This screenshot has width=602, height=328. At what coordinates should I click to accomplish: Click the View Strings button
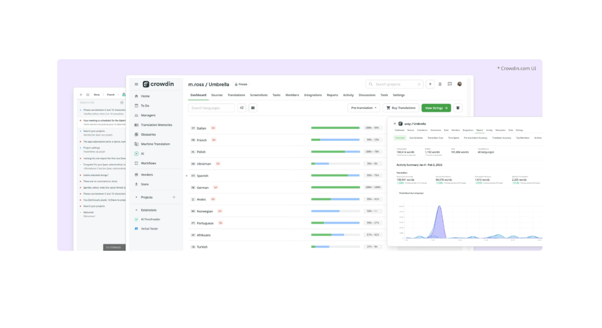coord(436,108)
